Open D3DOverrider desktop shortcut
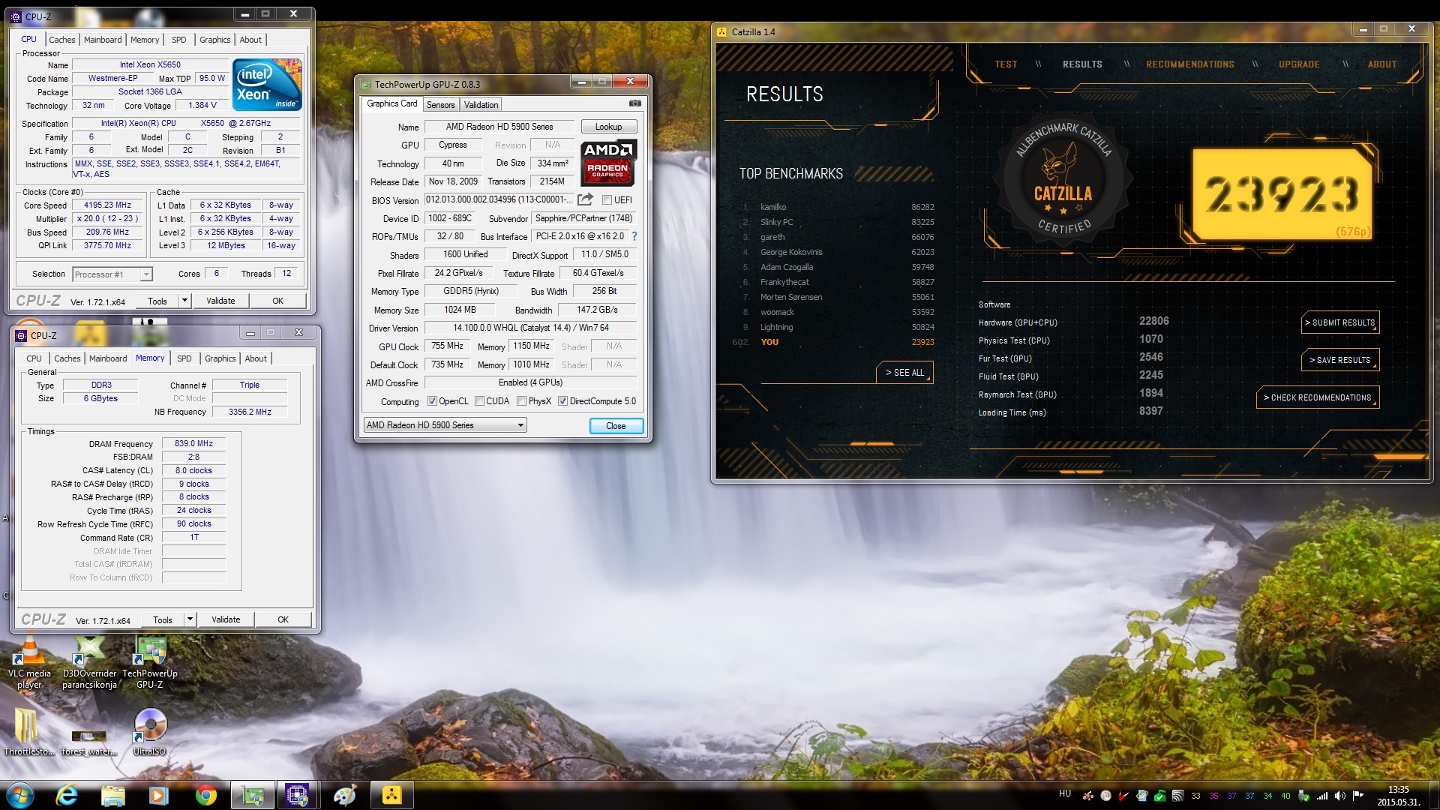 89,661
